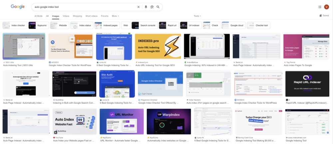Click the magnifying glass search button
333x144 pixels.
158,7
